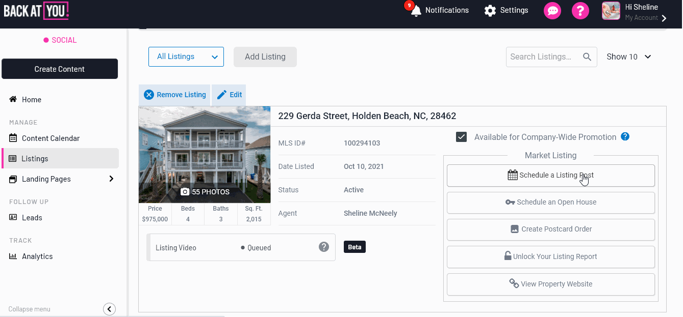Open the Show 10 dropdown
This screenshot has width=683, height=317.
click(629, 57)
